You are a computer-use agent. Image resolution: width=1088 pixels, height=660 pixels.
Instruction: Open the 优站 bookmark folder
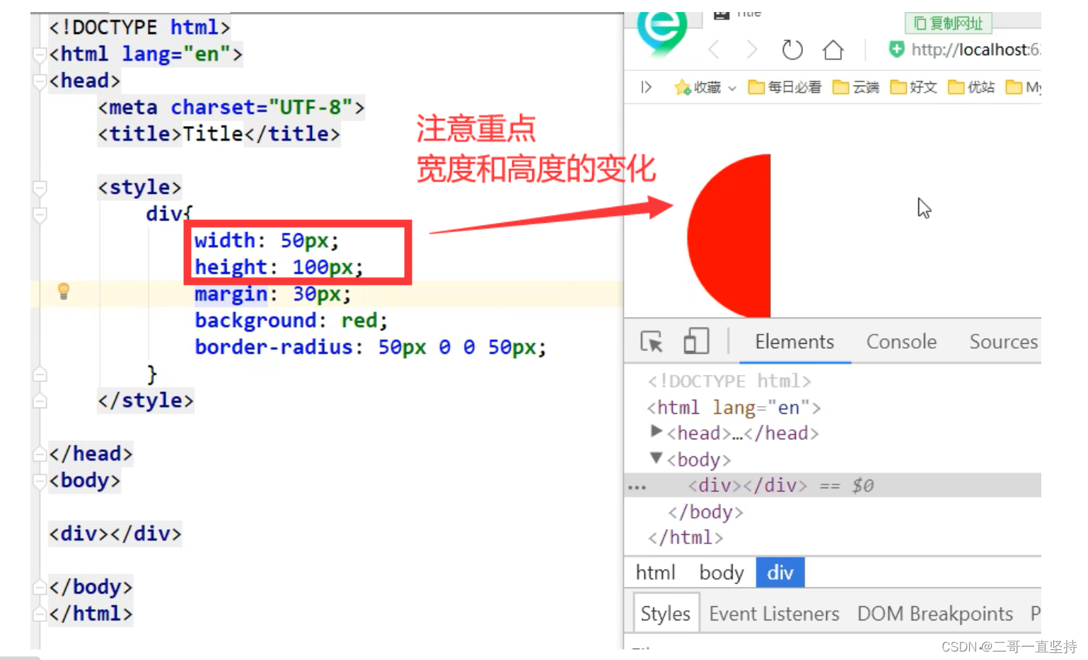pyautogui.click(x=971, y=87)
